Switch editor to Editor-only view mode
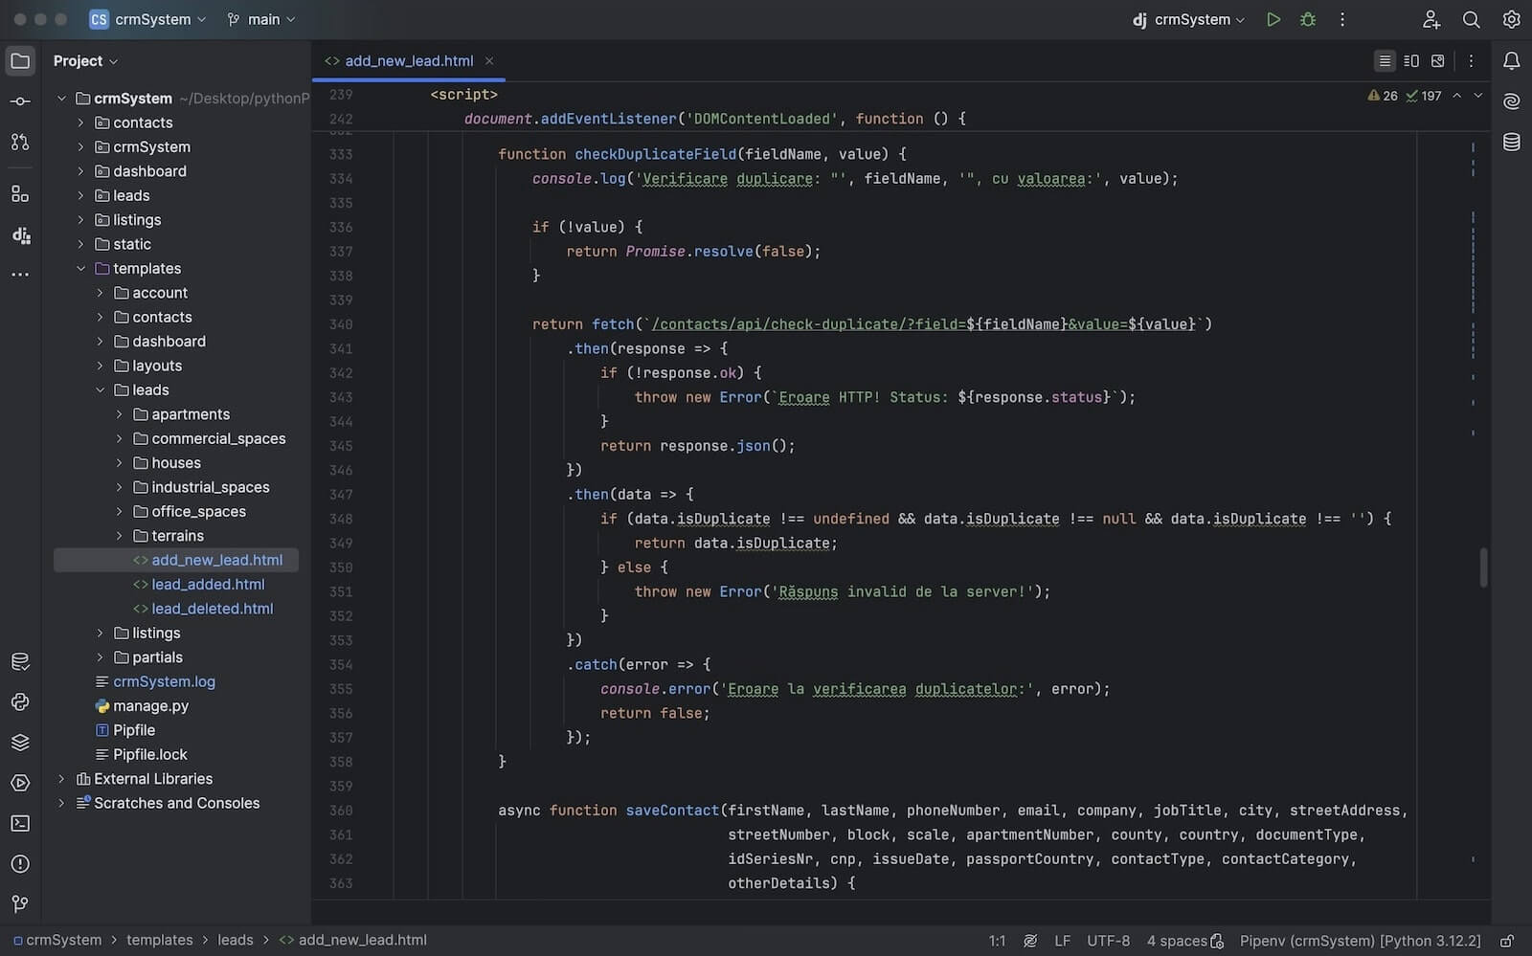This screenshot has height=956, width=1532. pyautogui.click(x=1385, y=61)
